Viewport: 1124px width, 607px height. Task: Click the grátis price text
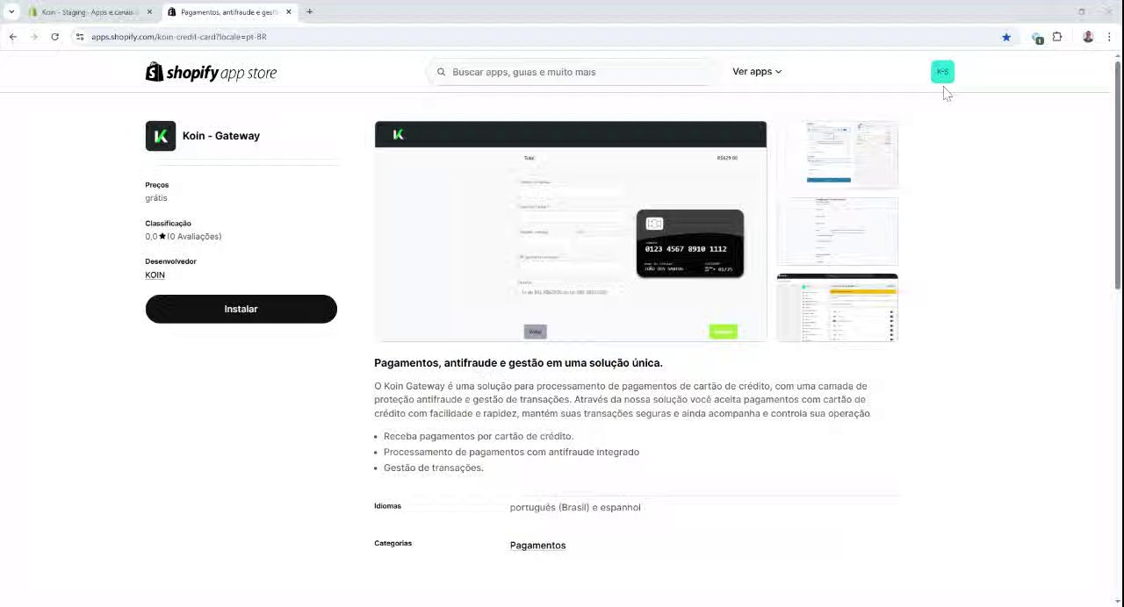pyautogui.click(x=156, y=198)
